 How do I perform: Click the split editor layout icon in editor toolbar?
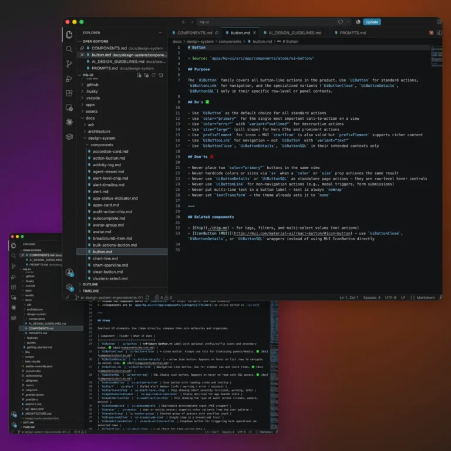[439, 33]
